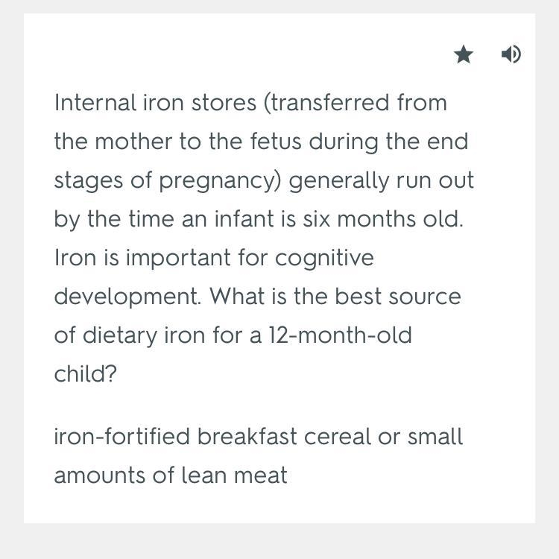
Task: Star this flashcard
Action: coord(463,54)
